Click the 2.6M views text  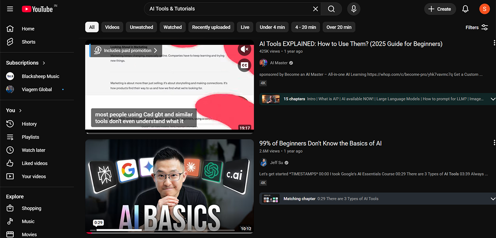coord(269,151)
